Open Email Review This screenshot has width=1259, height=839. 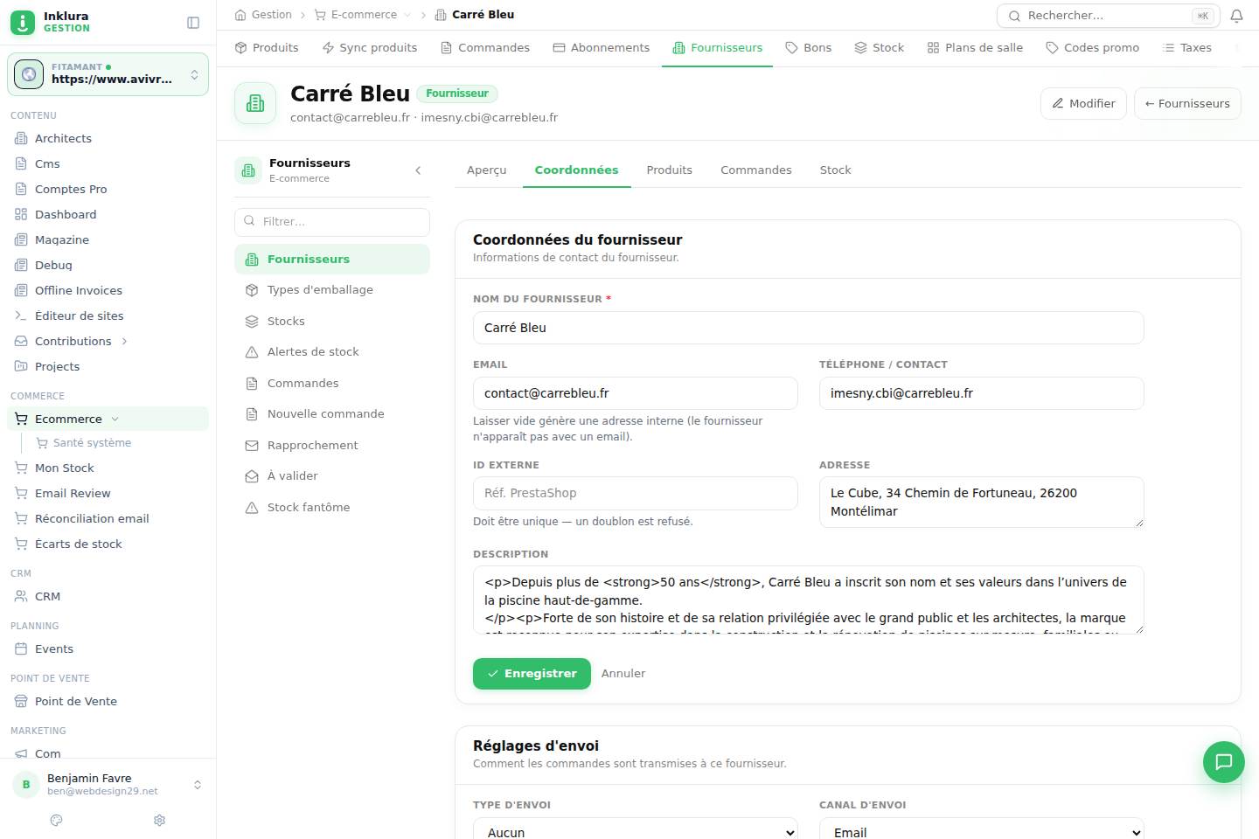point(108,493)
